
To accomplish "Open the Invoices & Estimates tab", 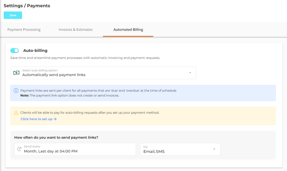I will click(75, 30).
